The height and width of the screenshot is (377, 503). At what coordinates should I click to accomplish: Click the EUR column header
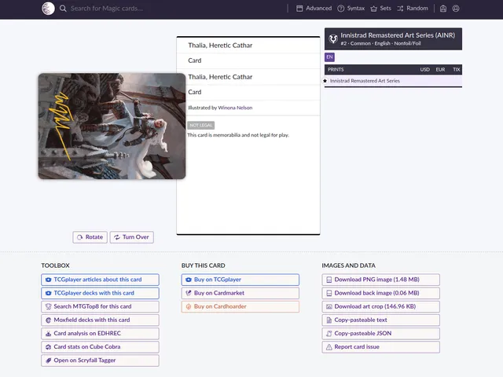coord(440,70)
